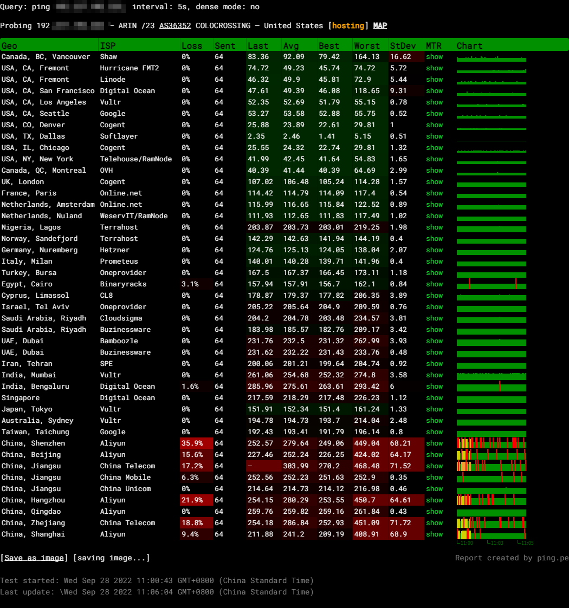Show MTR for New York Telehouse/RamNode
Image resolution: width=569 pixels, height=608 pixels.
pyautogui.click(x=434, y=159)
